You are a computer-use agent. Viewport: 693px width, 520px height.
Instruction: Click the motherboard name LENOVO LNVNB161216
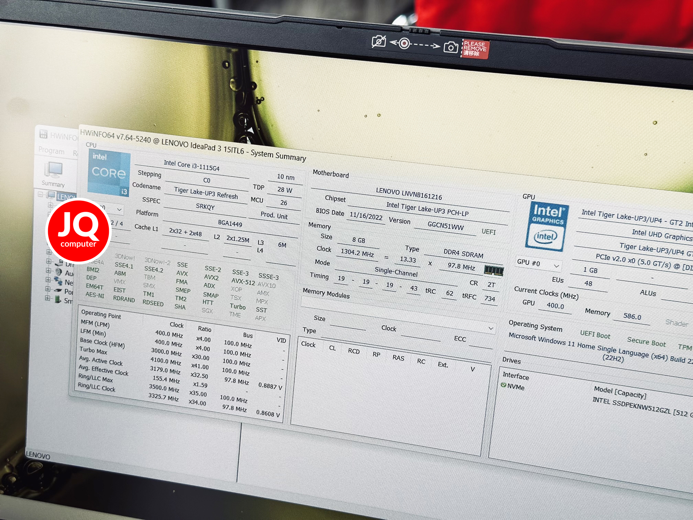(x=409, y=194)
